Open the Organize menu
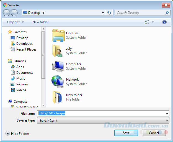This screenshot has width=173, height=142. [16, 22]
